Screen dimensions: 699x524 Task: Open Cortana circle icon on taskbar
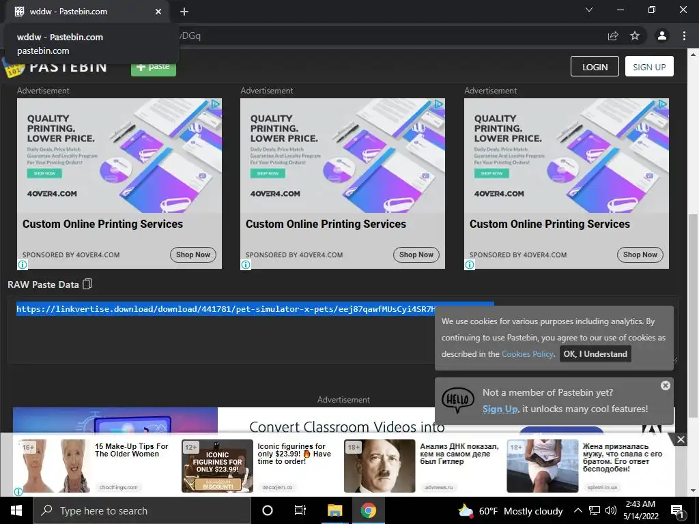coord(268,510)
